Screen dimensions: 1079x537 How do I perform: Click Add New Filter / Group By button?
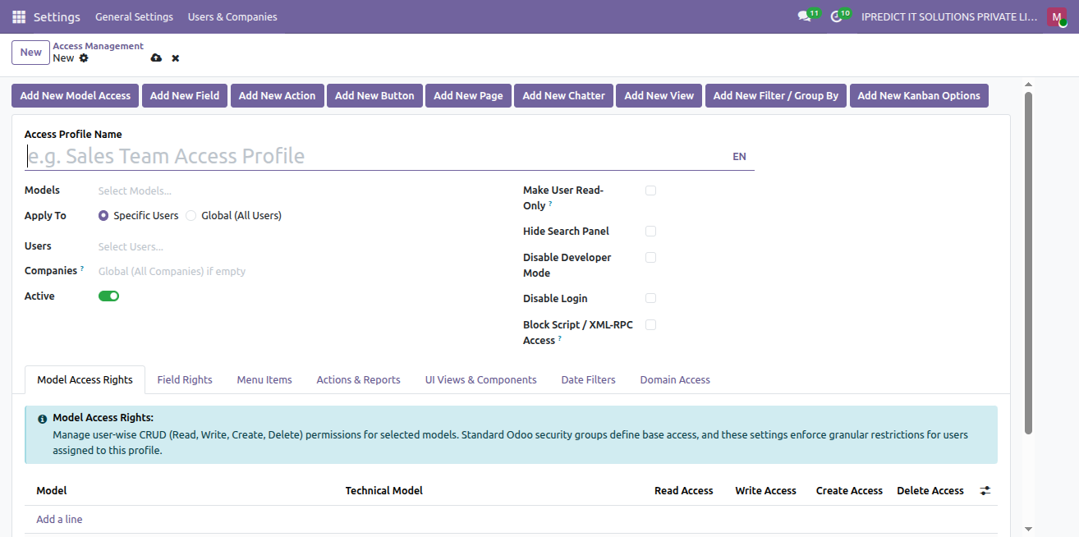coord(775,95)
